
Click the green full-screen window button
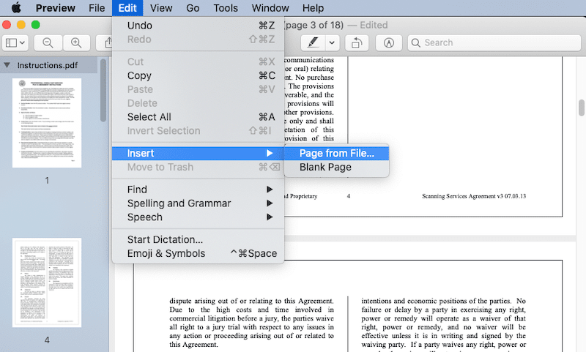tap(35, 25)
